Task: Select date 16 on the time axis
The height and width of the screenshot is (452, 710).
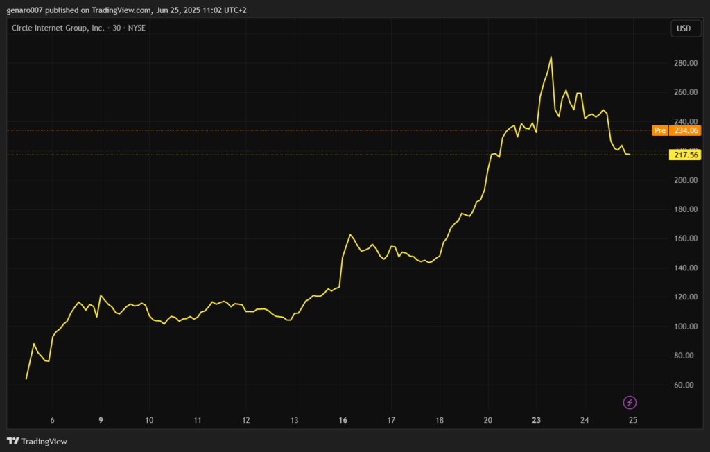Action: pos(343,420)
